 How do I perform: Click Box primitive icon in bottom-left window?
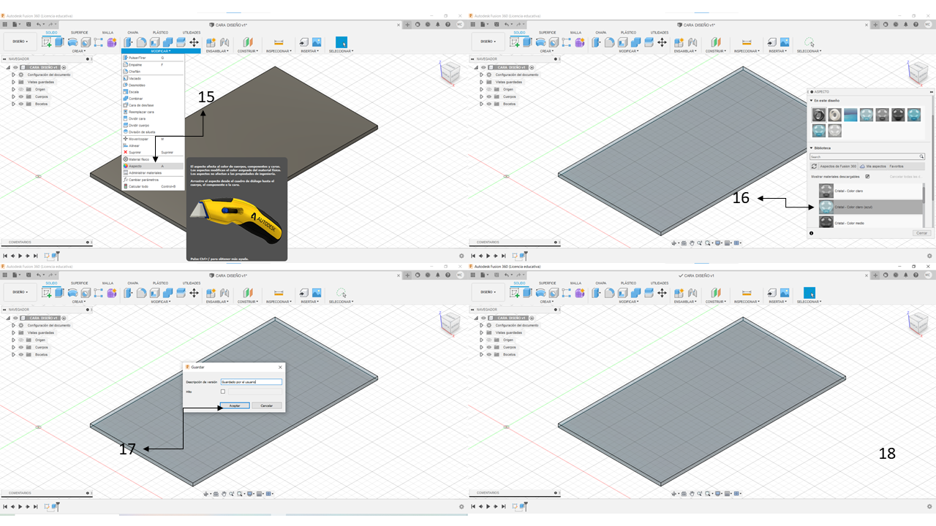(x=99, y=293)
